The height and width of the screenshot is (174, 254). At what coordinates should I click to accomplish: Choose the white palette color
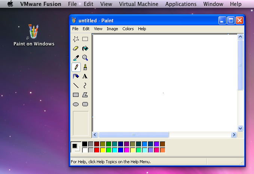85,150
